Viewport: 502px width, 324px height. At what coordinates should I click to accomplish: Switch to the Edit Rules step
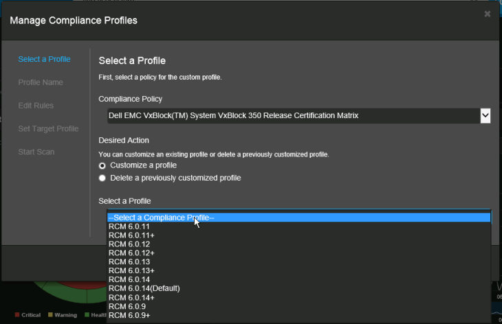[x=36, y=106]
